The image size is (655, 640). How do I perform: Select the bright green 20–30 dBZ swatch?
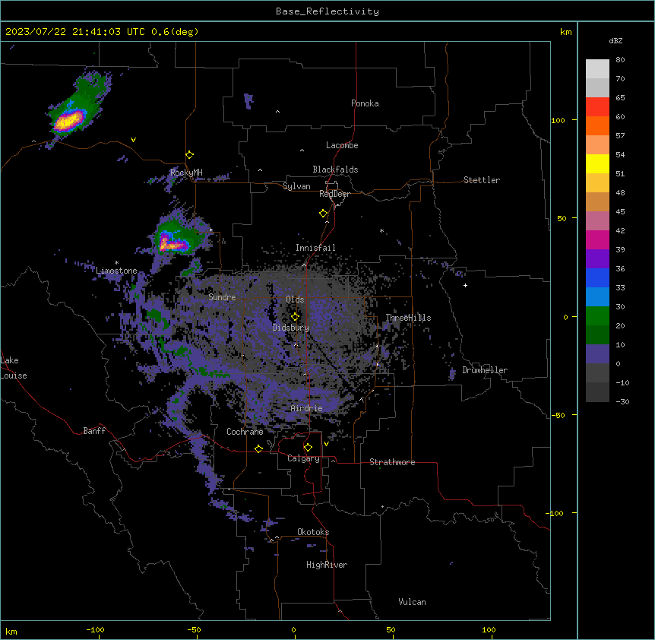597,316
